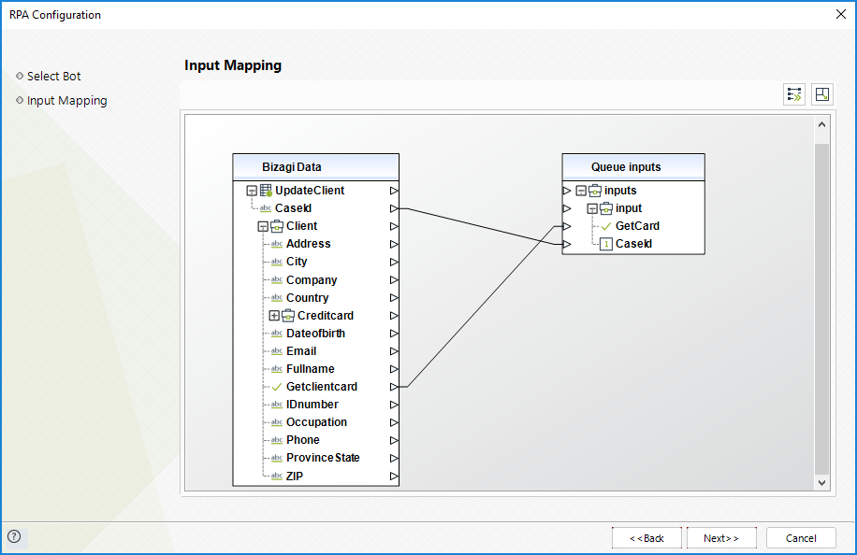
Task: Click the abc icon beside City
Action: [x=277, y=262]
